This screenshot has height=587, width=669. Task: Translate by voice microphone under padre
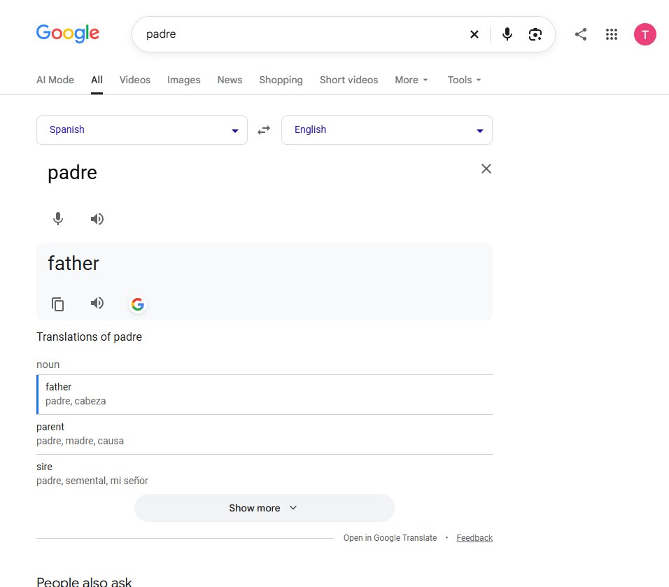[x=58, y=219]
